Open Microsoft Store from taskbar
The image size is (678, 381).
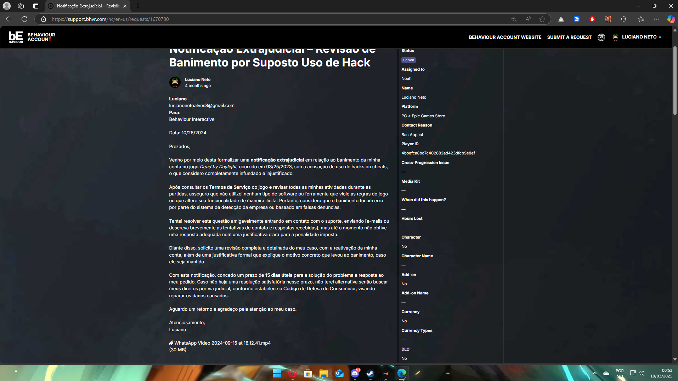(308, 373)
